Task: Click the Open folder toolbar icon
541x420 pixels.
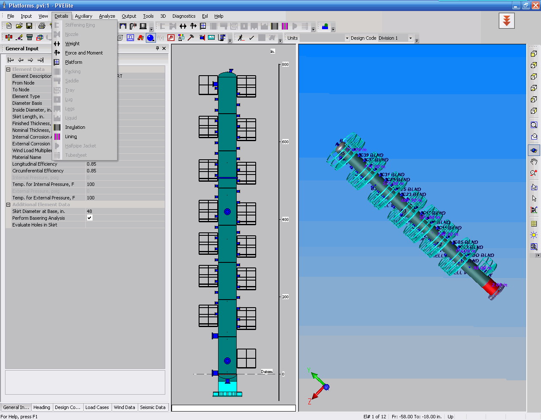Action: [19, 26]
